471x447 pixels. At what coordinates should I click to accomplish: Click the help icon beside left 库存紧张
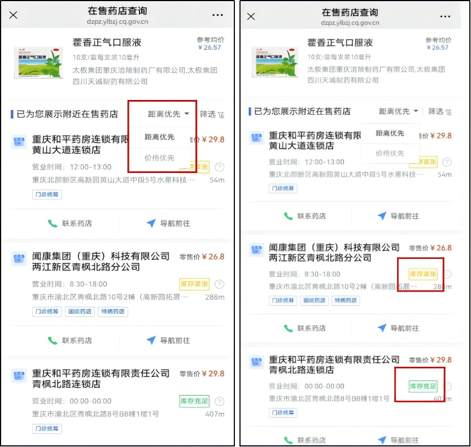220,284
